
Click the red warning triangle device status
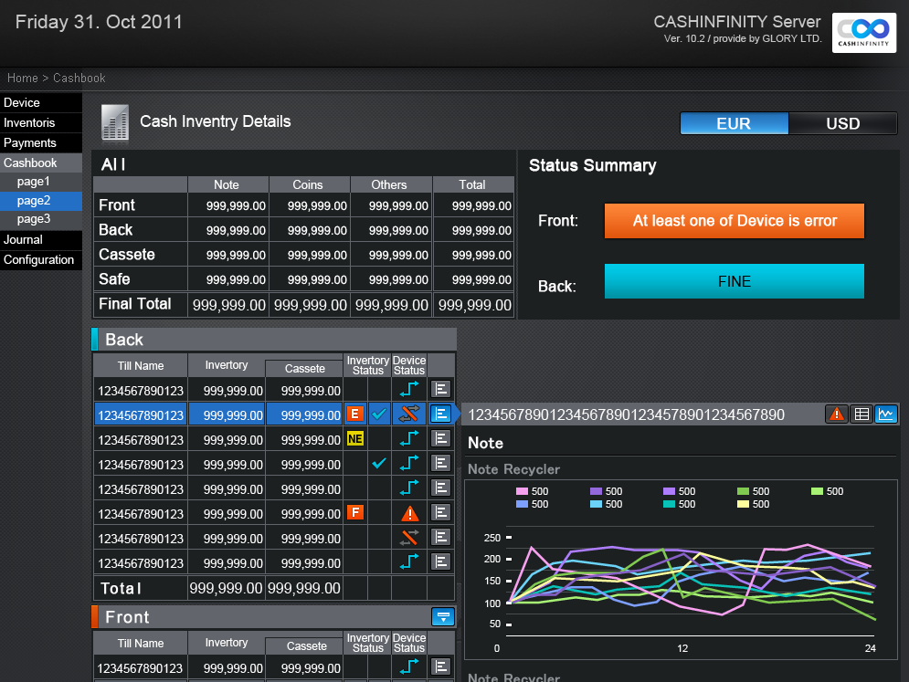point(409,513)
